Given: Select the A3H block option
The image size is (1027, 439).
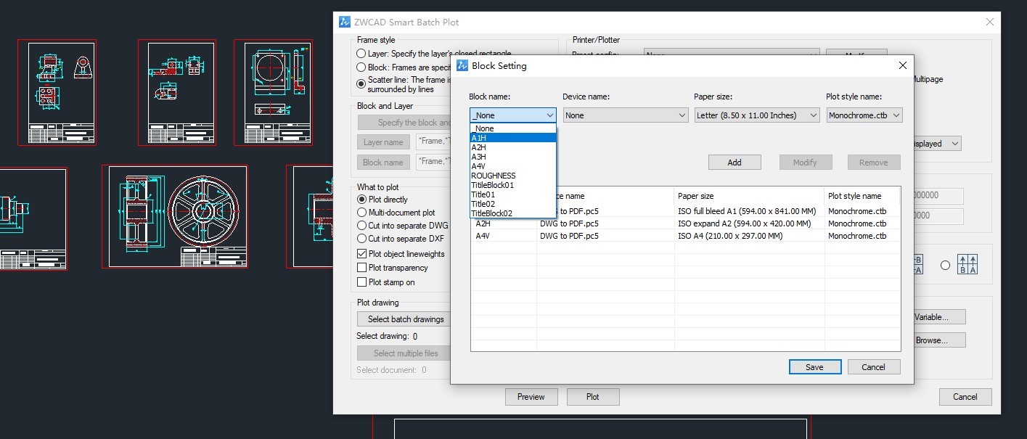Looking at the screenshot, I should pyautogui.click(x=512, y=157).
